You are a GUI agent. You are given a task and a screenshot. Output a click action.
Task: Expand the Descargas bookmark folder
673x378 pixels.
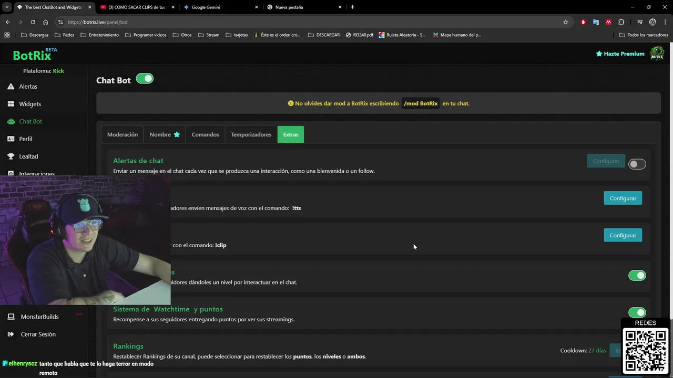(x=35, y=35)
